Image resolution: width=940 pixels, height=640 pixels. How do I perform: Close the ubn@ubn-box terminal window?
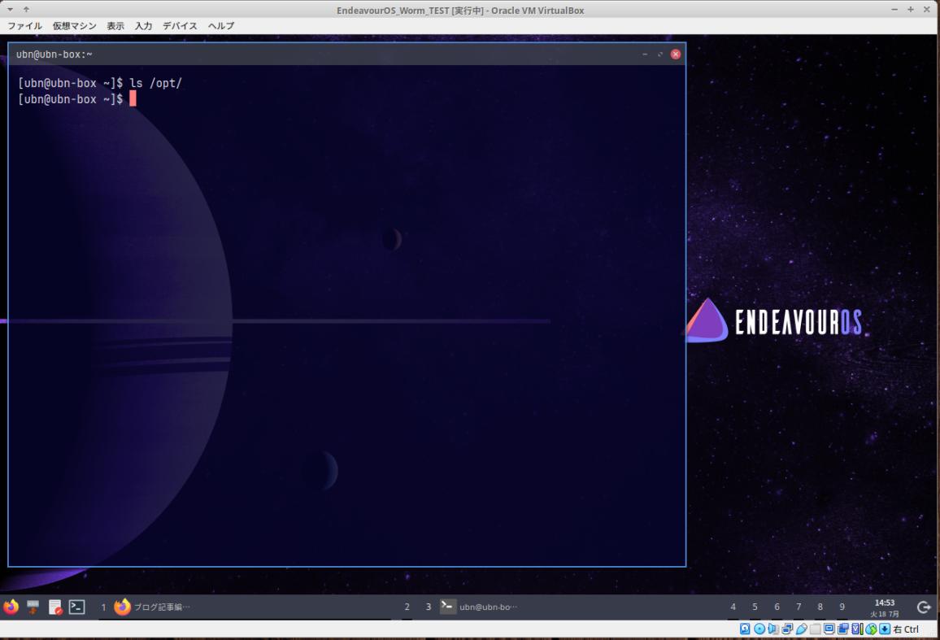(x=676, y=54)
